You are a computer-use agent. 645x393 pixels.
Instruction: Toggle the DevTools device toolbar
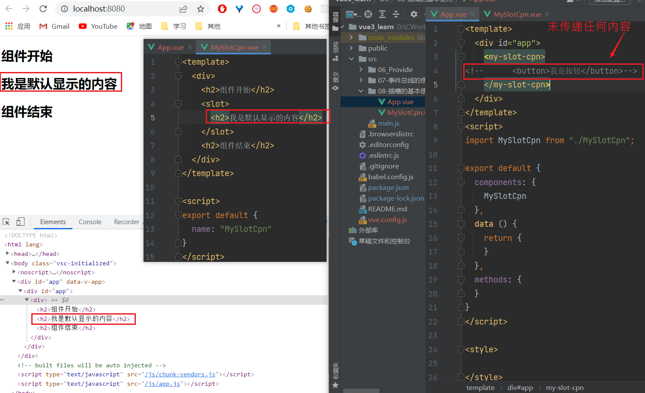tap(20, 222)
